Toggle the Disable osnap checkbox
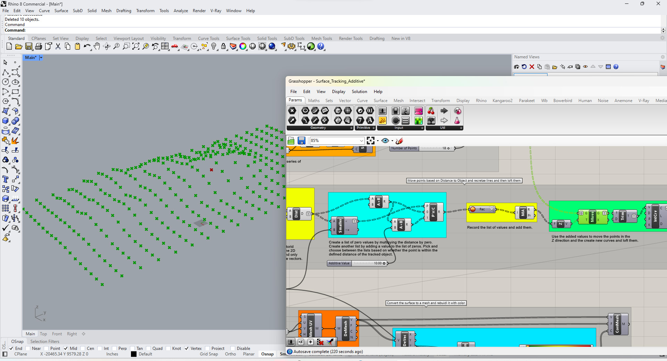Screen dimensions: 667x361 click(x=233, y=349)
